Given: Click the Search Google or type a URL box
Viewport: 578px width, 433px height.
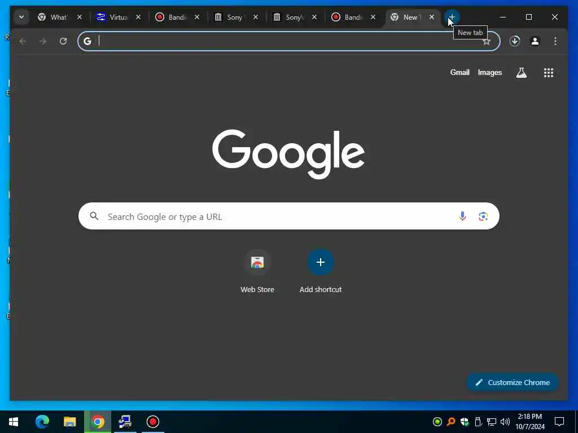Looking at the screenshot, I should (x=288, y=216).
